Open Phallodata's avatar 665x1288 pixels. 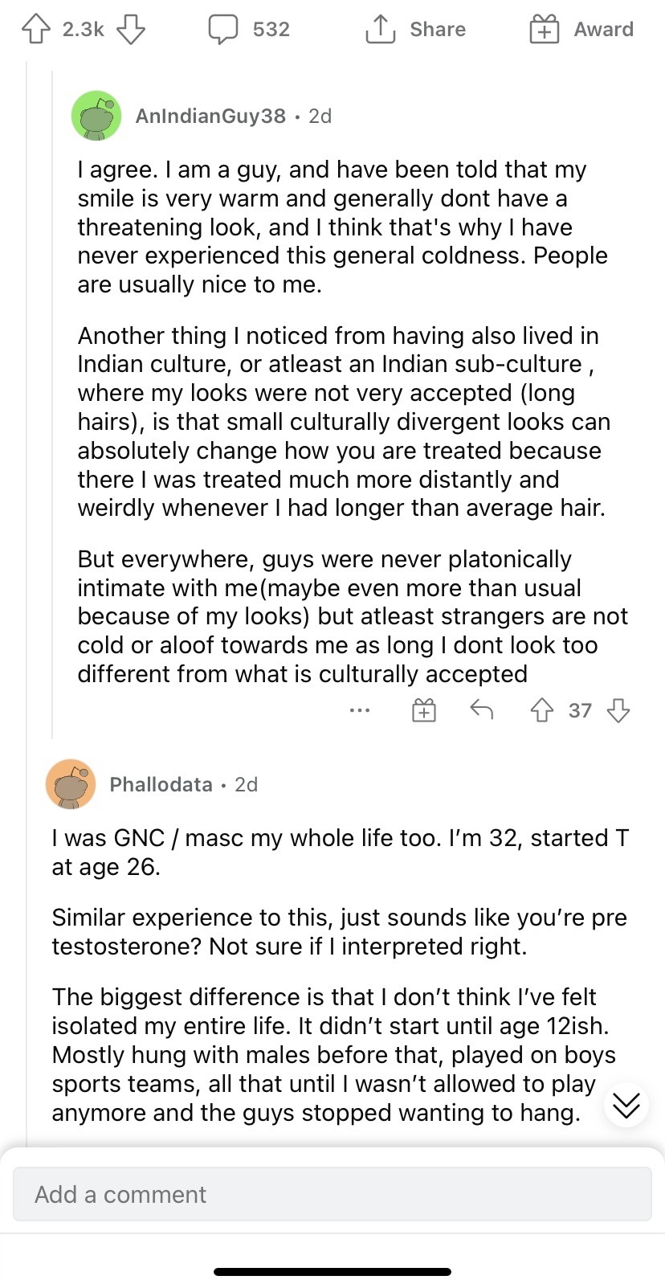tap(71, 784)
